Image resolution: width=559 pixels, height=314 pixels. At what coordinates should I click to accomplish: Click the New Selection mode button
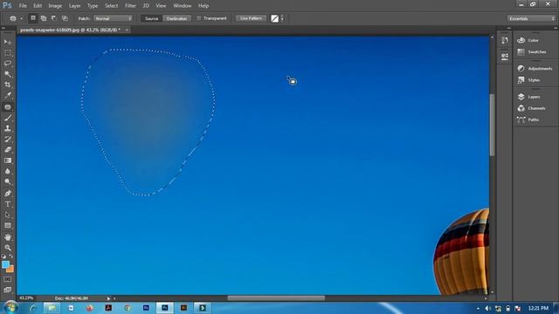coord(33,18)
